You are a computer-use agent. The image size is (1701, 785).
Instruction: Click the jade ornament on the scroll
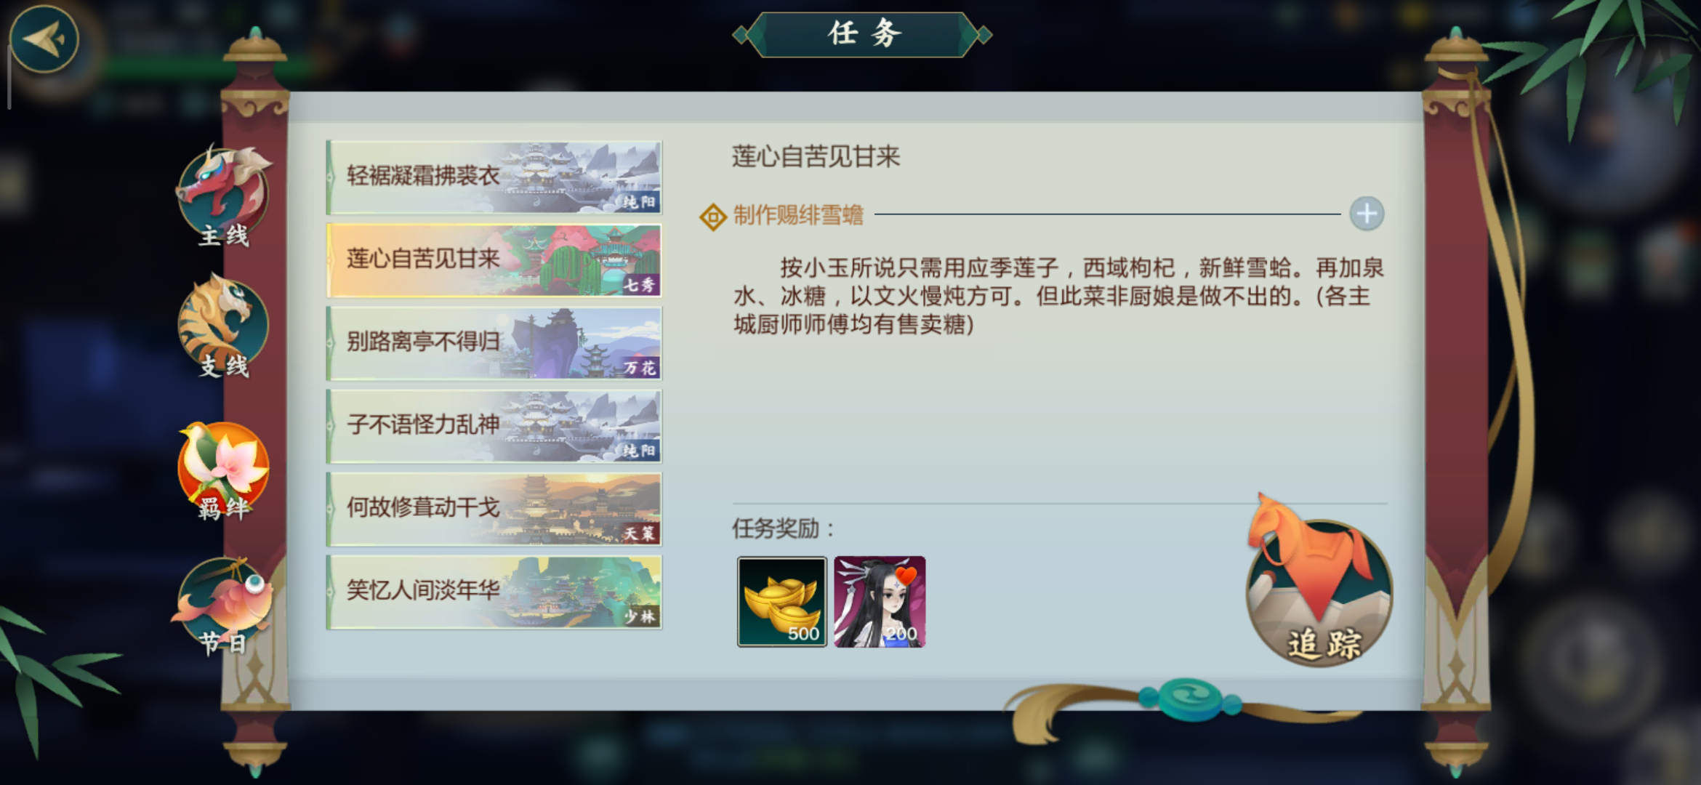1189,699
